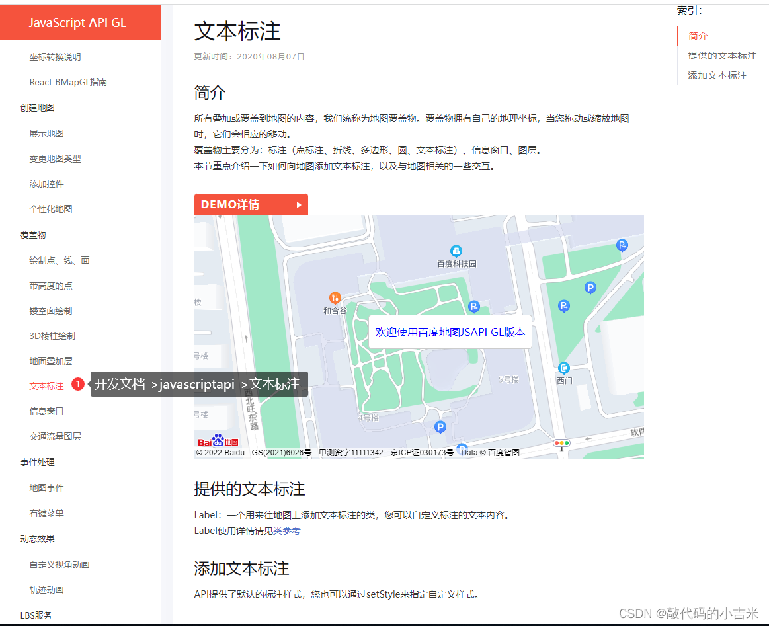This screenshot has height=626, width=769.
Task: Open 信息窗口 from the sidebar
Action: point(46,411)
